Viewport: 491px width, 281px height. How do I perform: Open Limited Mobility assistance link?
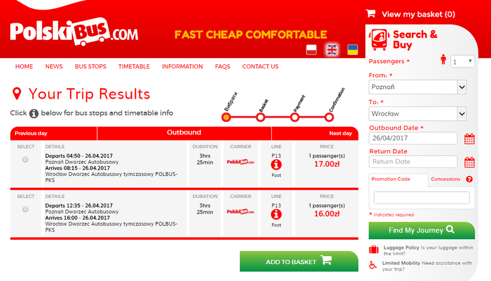(401, 263)
